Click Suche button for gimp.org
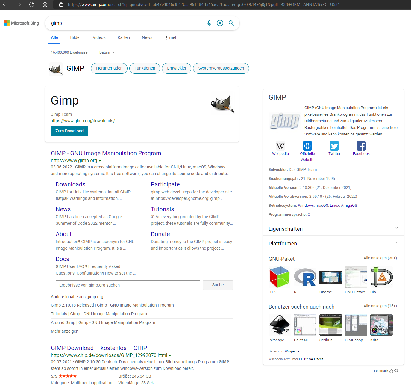The image size is (411, 389). [x=218, y=285]
